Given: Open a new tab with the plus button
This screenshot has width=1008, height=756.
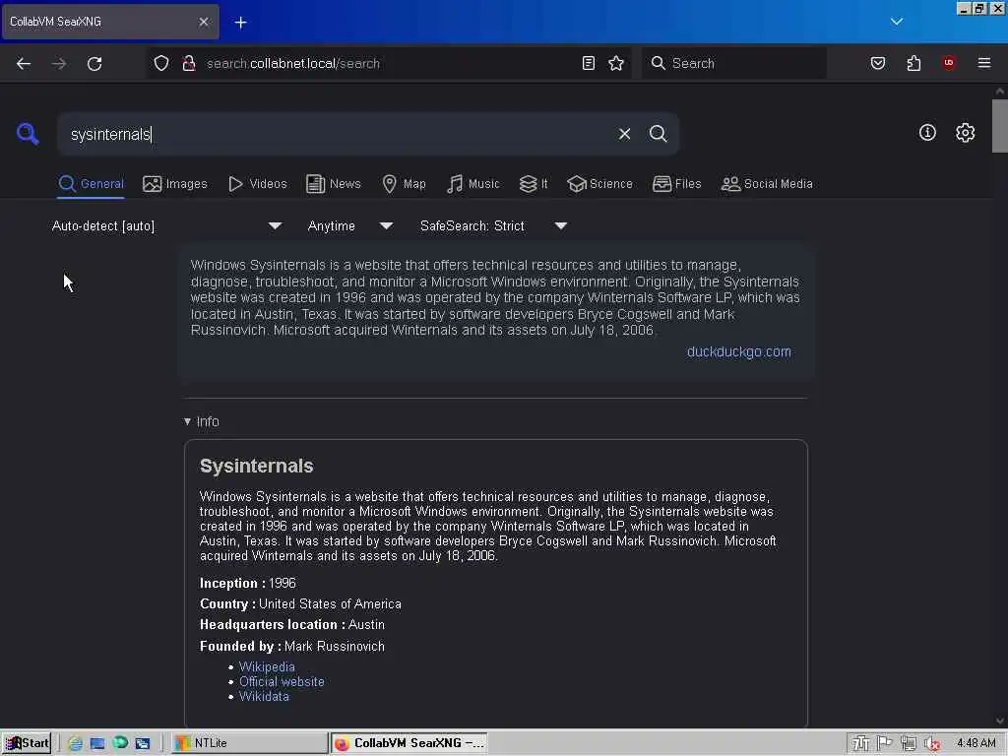Looking at the screenshot, I should point(240,23).
